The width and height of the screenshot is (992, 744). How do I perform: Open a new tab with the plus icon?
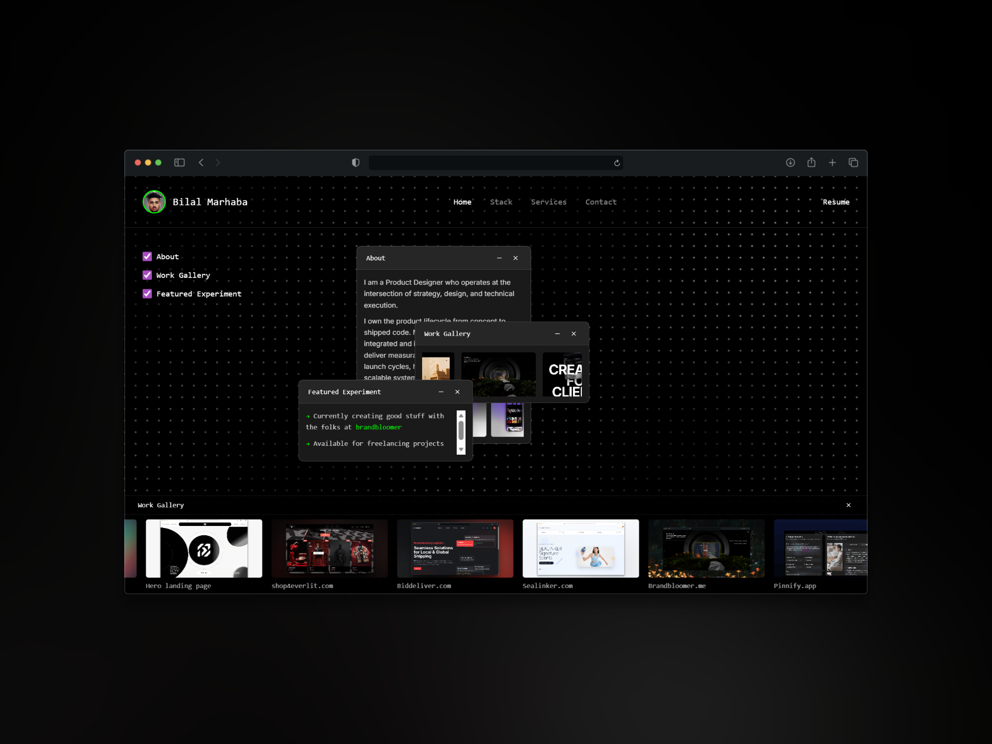832,163
